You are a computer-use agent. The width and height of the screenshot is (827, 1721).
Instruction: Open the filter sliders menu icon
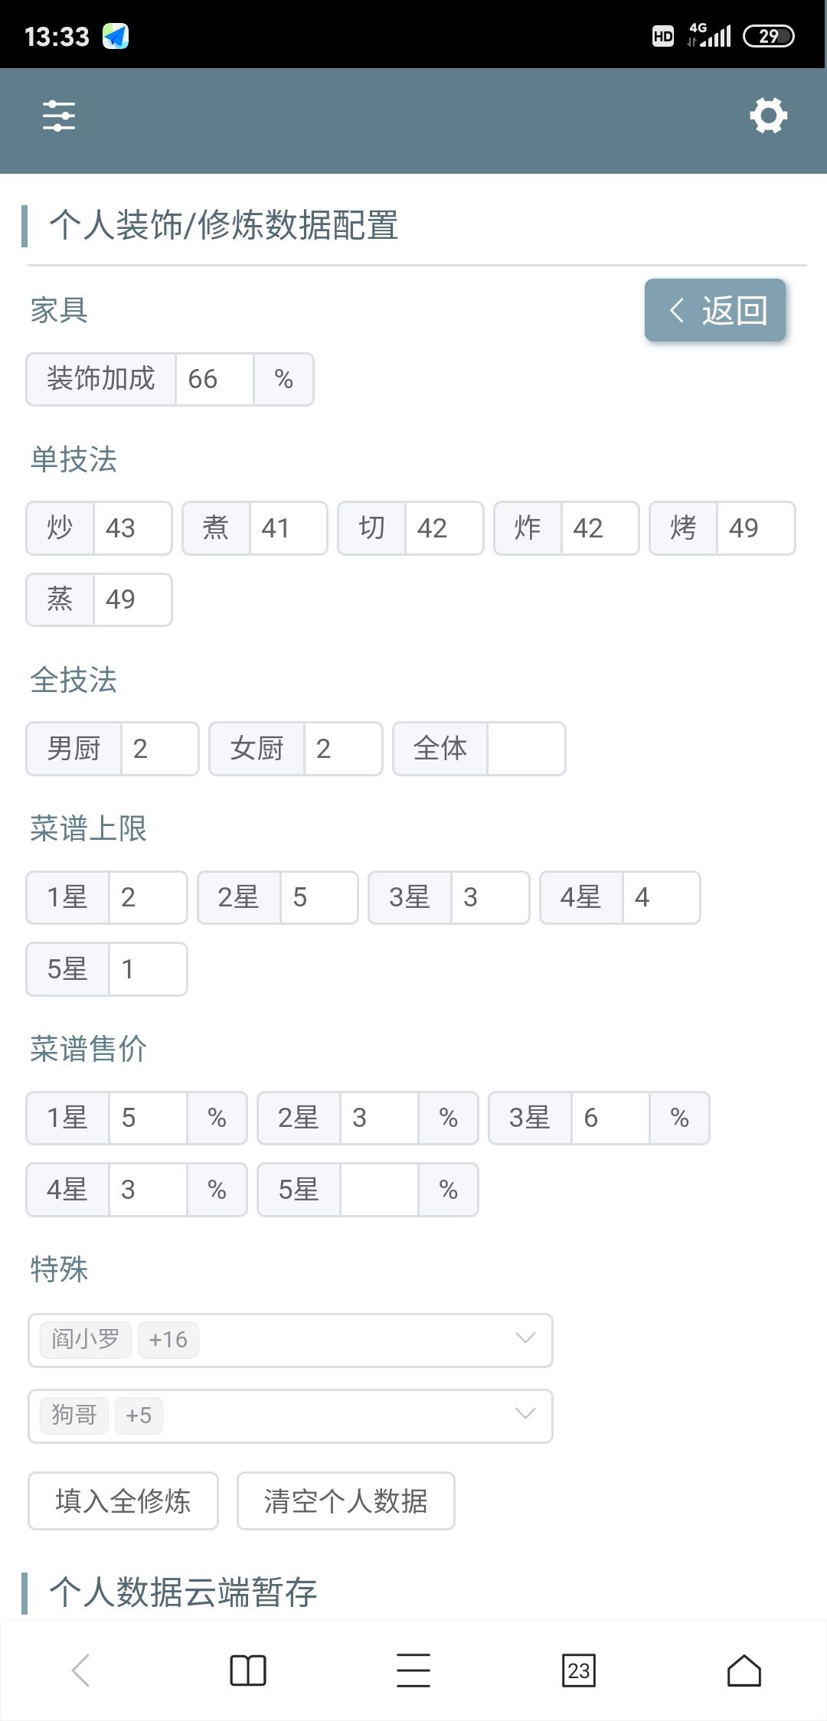pos(59,116)
